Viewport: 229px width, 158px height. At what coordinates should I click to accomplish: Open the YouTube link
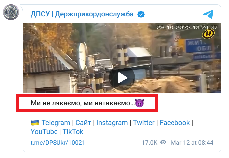(44, 132)
